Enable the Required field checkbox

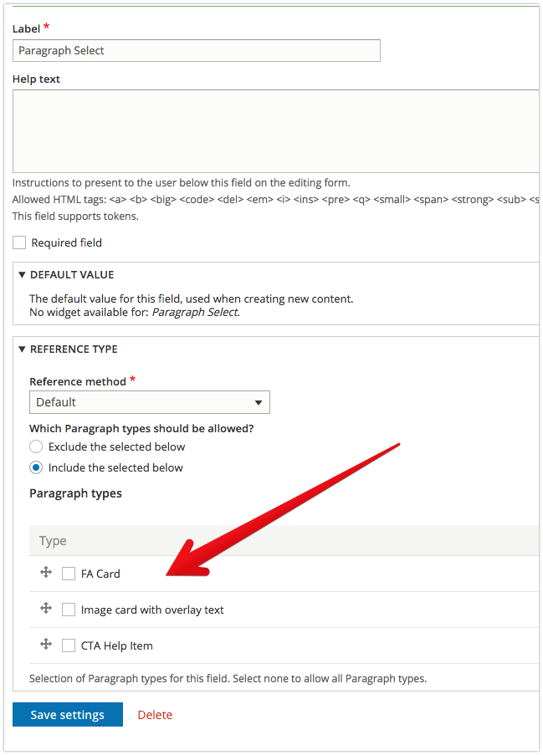[19, 242]
